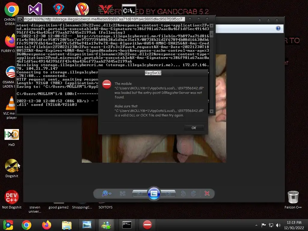Open Firefox from the taskbar
308x231 pixels.
coord(47,225)
